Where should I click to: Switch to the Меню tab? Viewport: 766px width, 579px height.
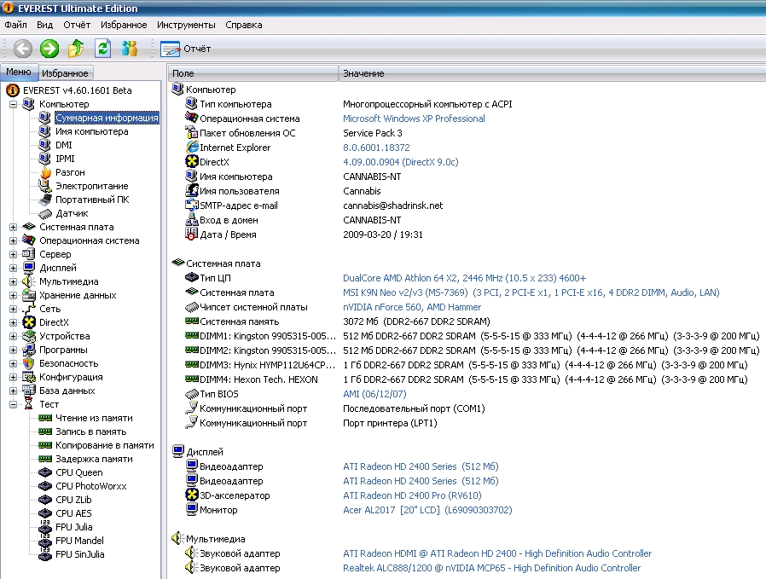pyautogui.click(x=19, y=72)
